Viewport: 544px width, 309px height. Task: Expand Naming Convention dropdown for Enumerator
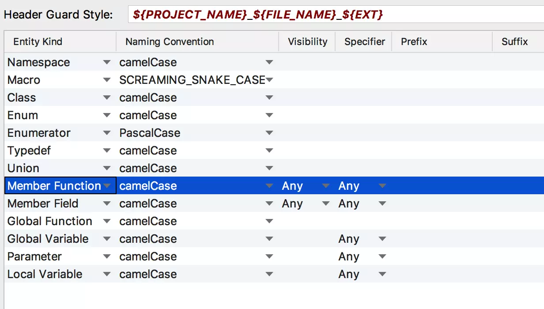click(269, 133)
